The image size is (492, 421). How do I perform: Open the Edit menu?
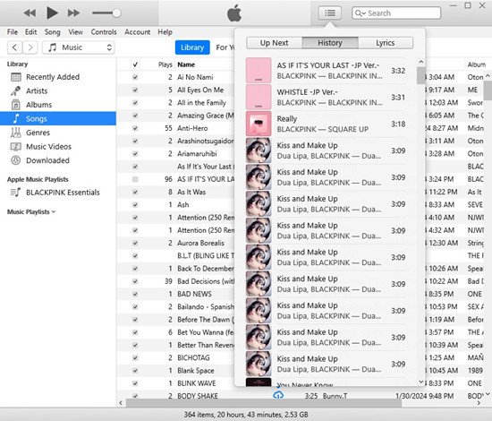[x=30, y=32]
